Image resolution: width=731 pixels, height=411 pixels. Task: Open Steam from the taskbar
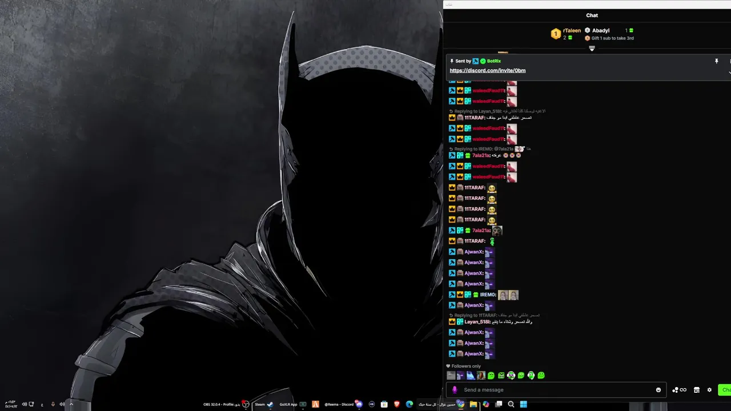[263, 404]
